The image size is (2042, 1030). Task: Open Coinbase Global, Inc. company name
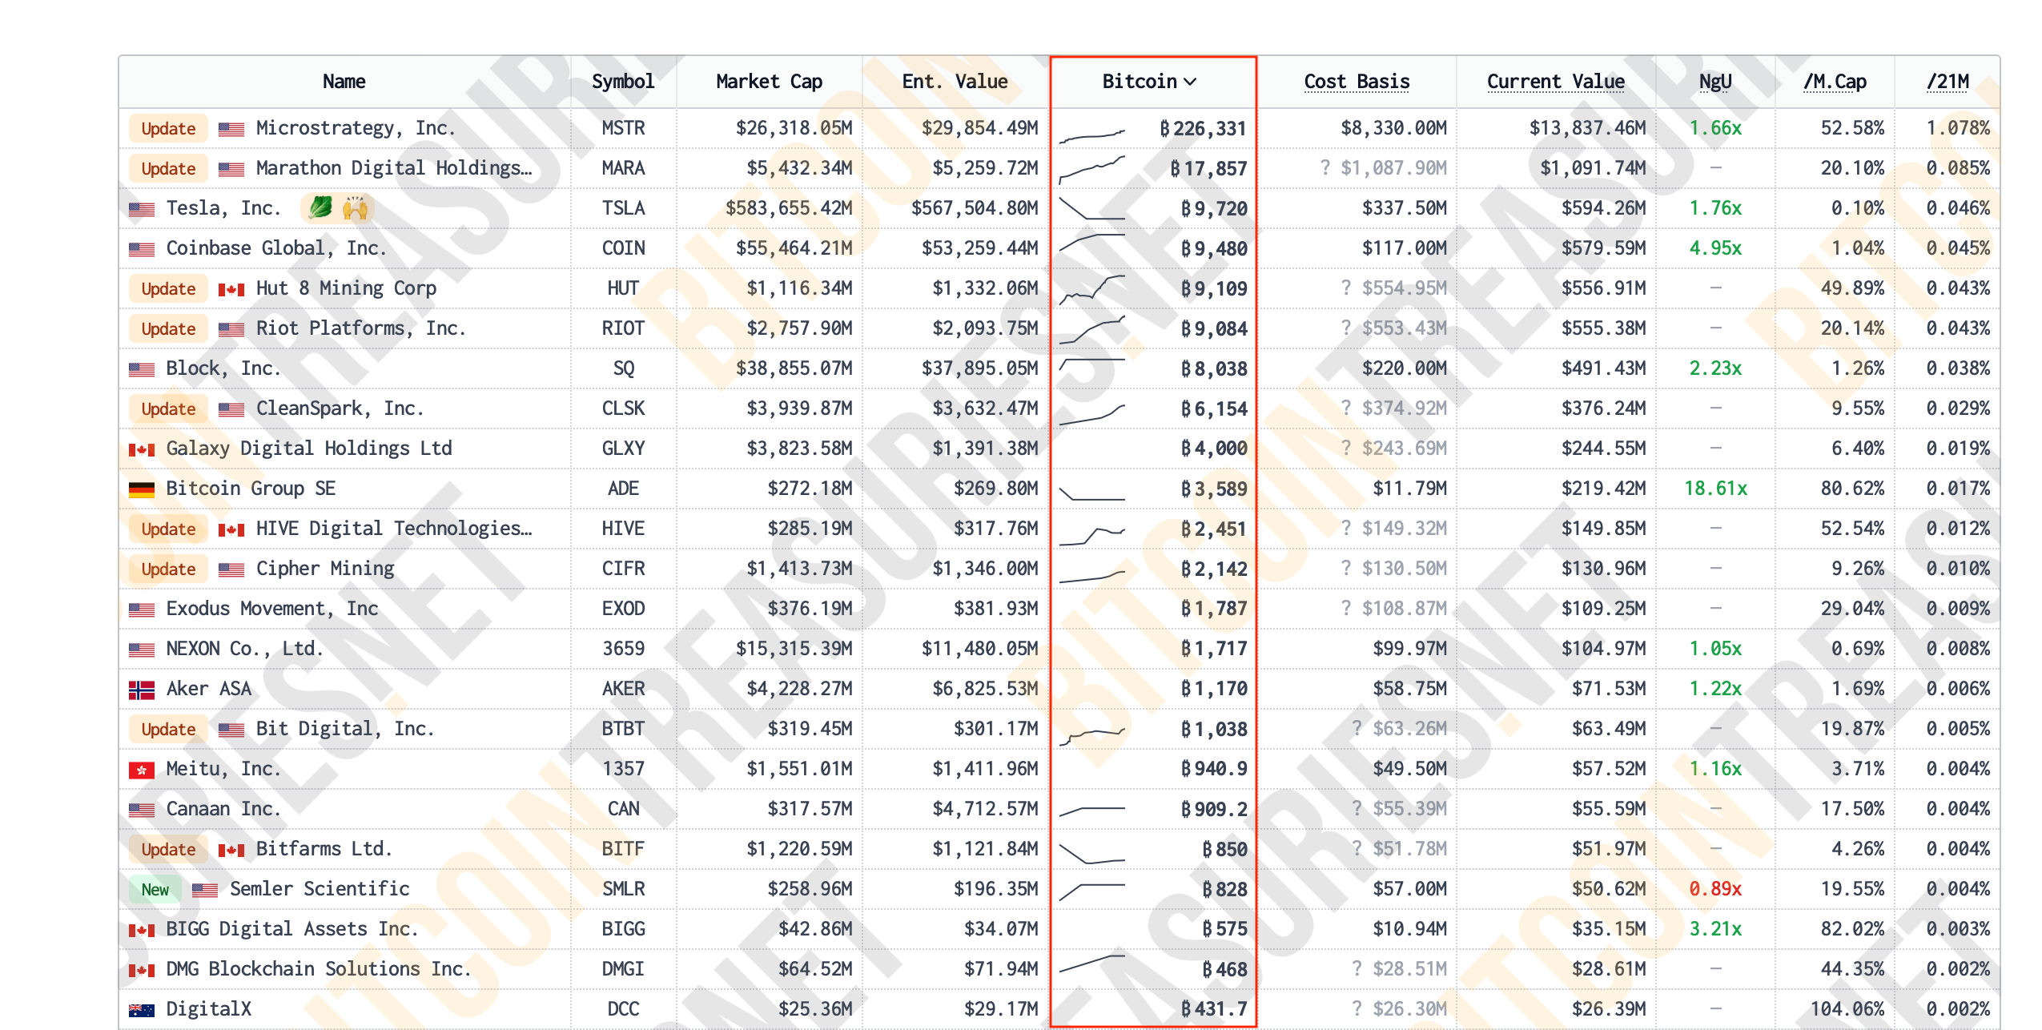[x=275, y=248]
